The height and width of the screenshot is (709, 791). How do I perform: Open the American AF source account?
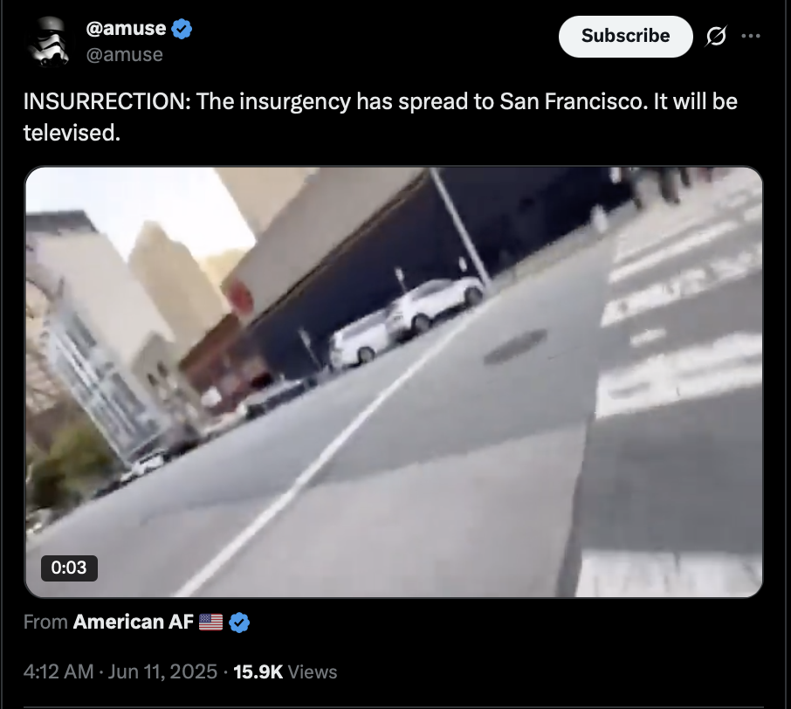click(x=133, y=623)
